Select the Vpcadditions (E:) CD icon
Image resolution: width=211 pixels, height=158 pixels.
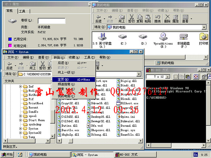pos(163,36)
